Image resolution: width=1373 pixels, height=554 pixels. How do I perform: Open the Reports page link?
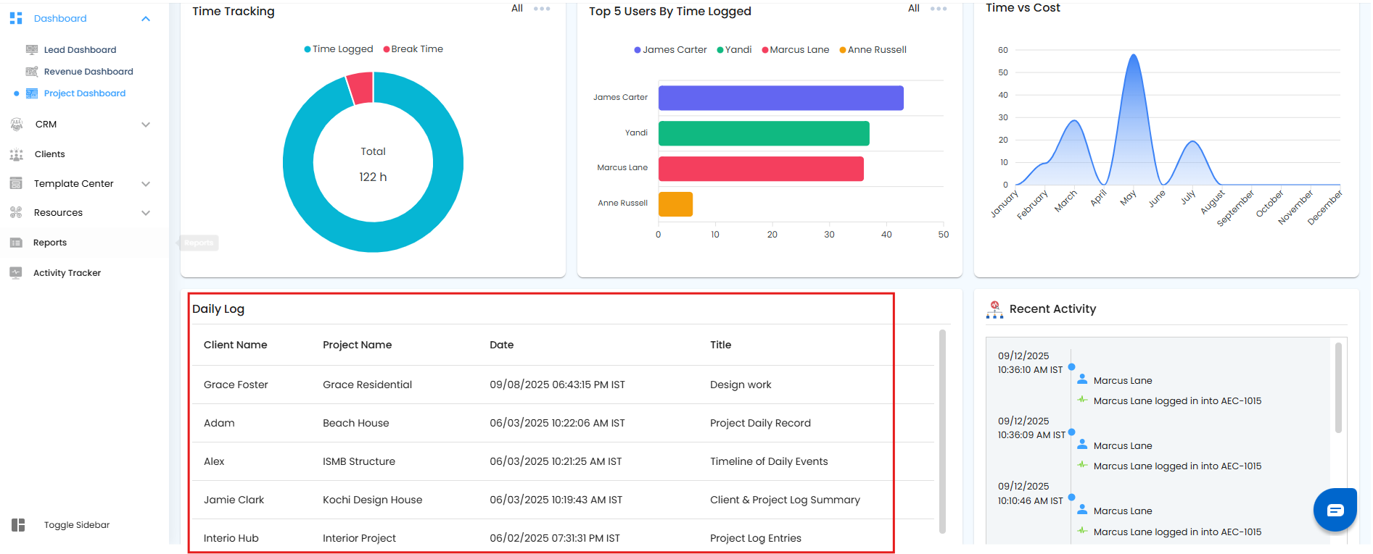tap(50, 243)
